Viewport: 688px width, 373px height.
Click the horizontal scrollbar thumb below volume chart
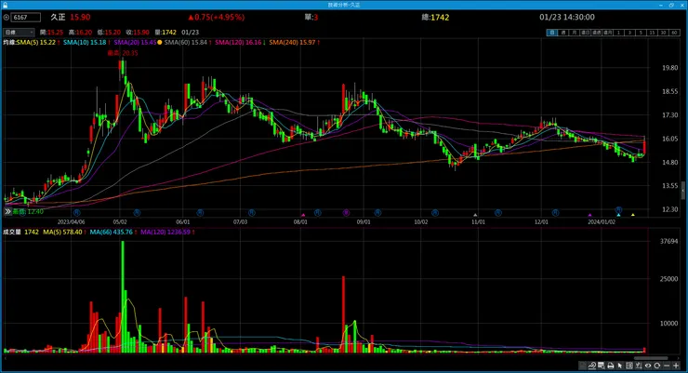coord(651,358)
